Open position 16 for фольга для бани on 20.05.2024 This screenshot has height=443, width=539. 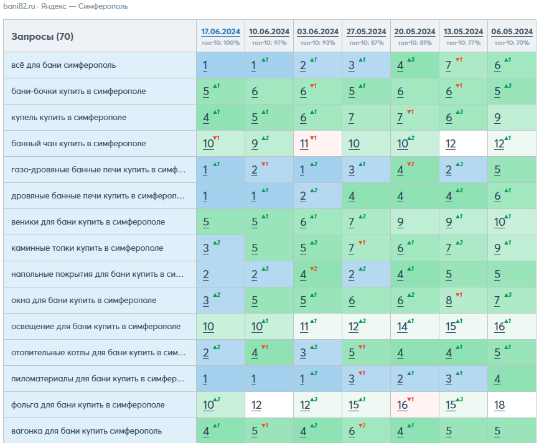[x=402, y=405]
